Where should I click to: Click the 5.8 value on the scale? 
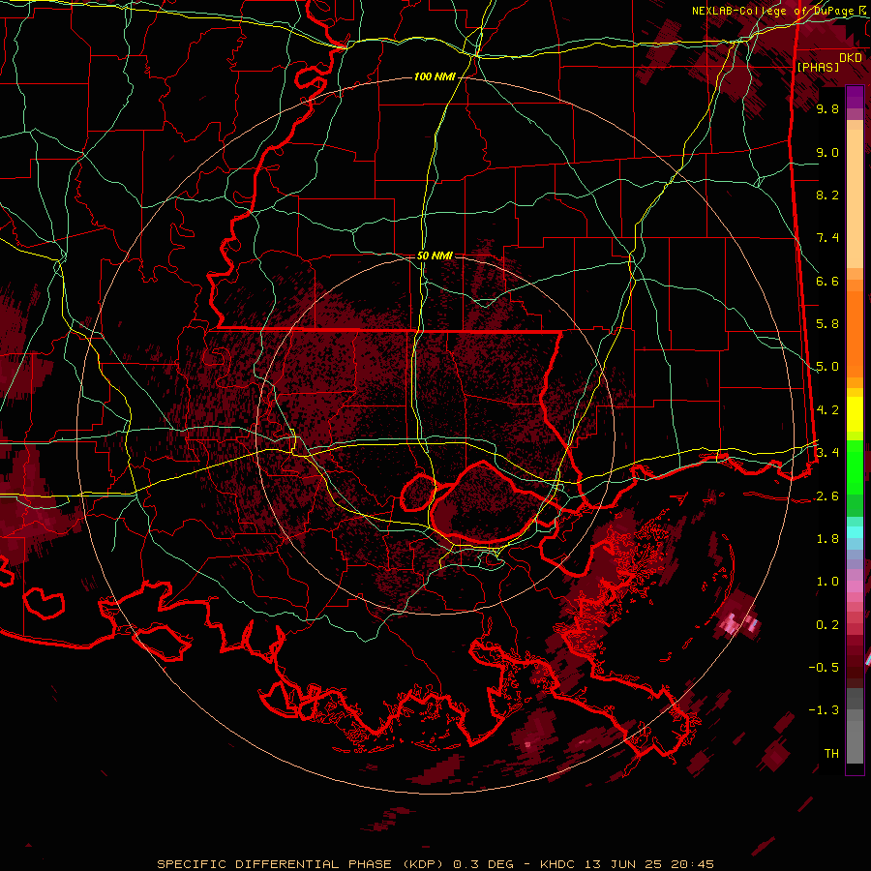827,324
